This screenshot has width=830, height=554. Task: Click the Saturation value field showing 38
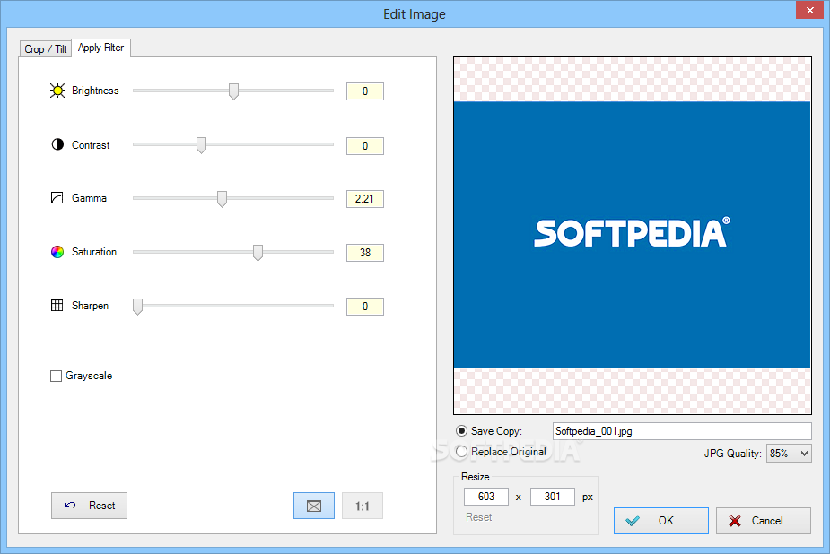tap(364, 253)
